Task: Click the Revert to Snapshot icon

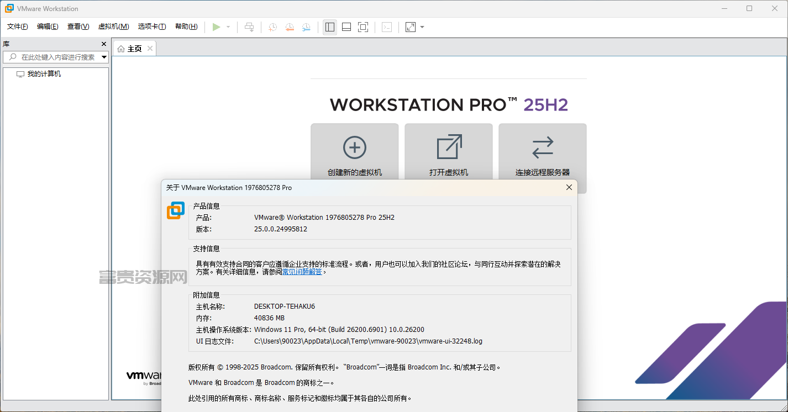Action: [290, 27]
